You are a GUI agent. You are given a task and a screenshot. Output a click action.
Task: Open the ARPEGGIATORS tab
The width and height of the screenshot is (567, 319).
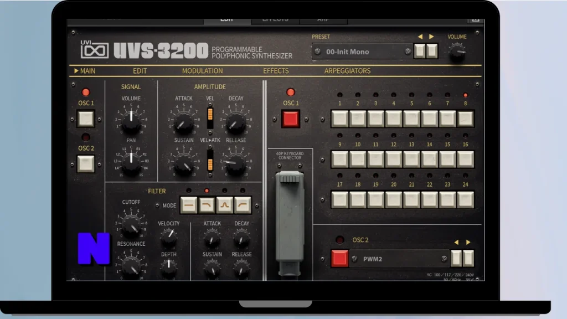(x=348, y=71)
